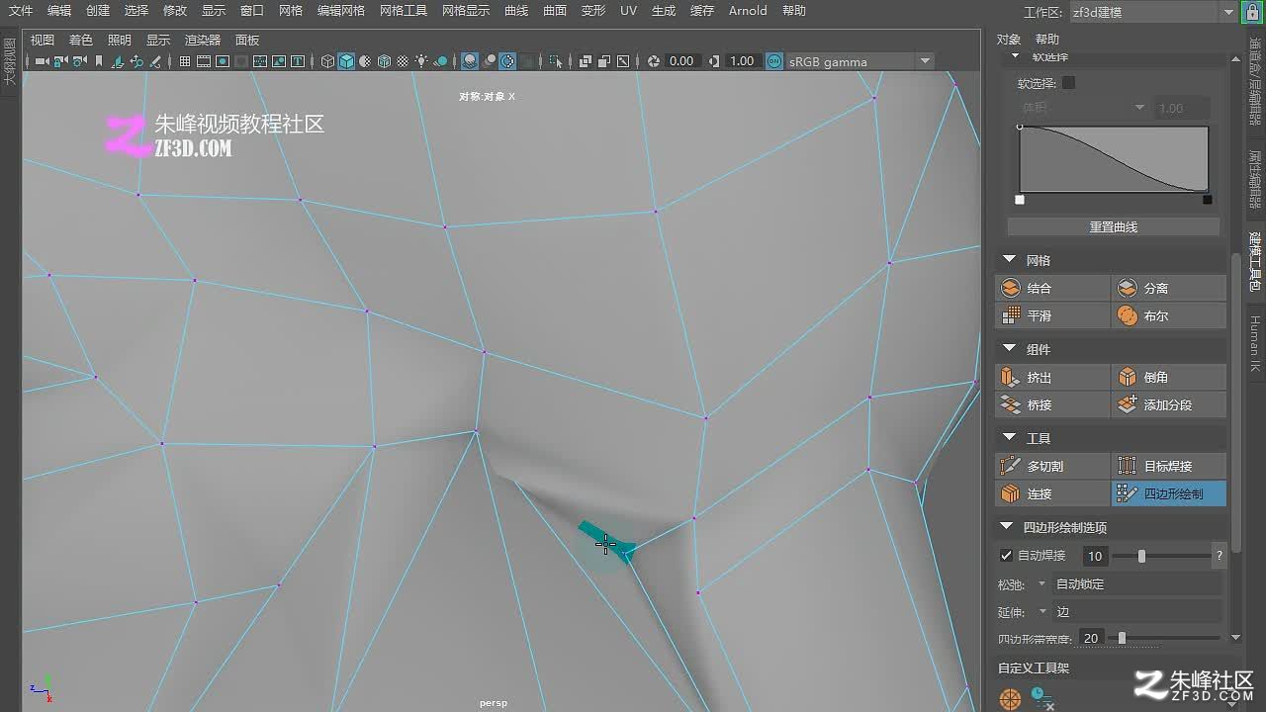Click the 结合 (Combine) tool

(1052, 288)
